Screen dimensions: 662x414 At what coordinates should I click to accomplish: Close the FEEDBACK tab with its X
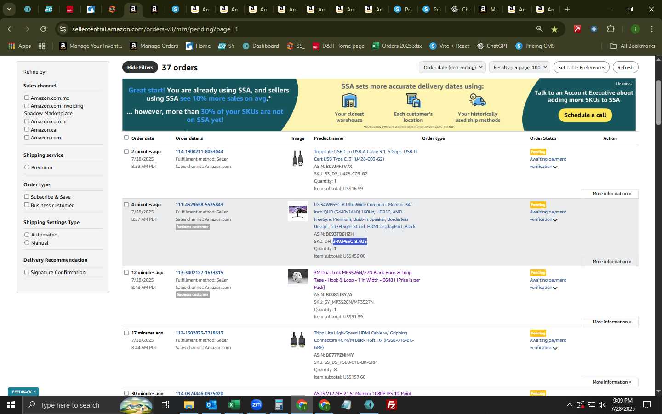(x=35, y=392)
